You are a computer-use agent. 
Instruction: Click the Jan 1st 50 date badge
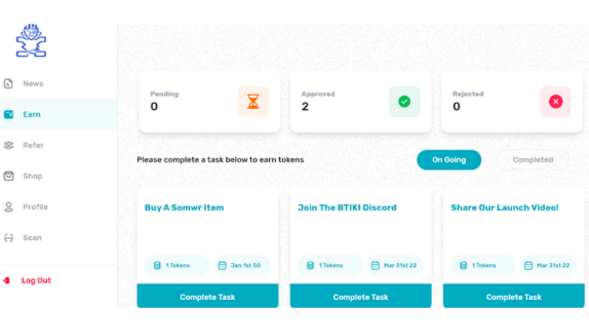click(x=242, y=265)
